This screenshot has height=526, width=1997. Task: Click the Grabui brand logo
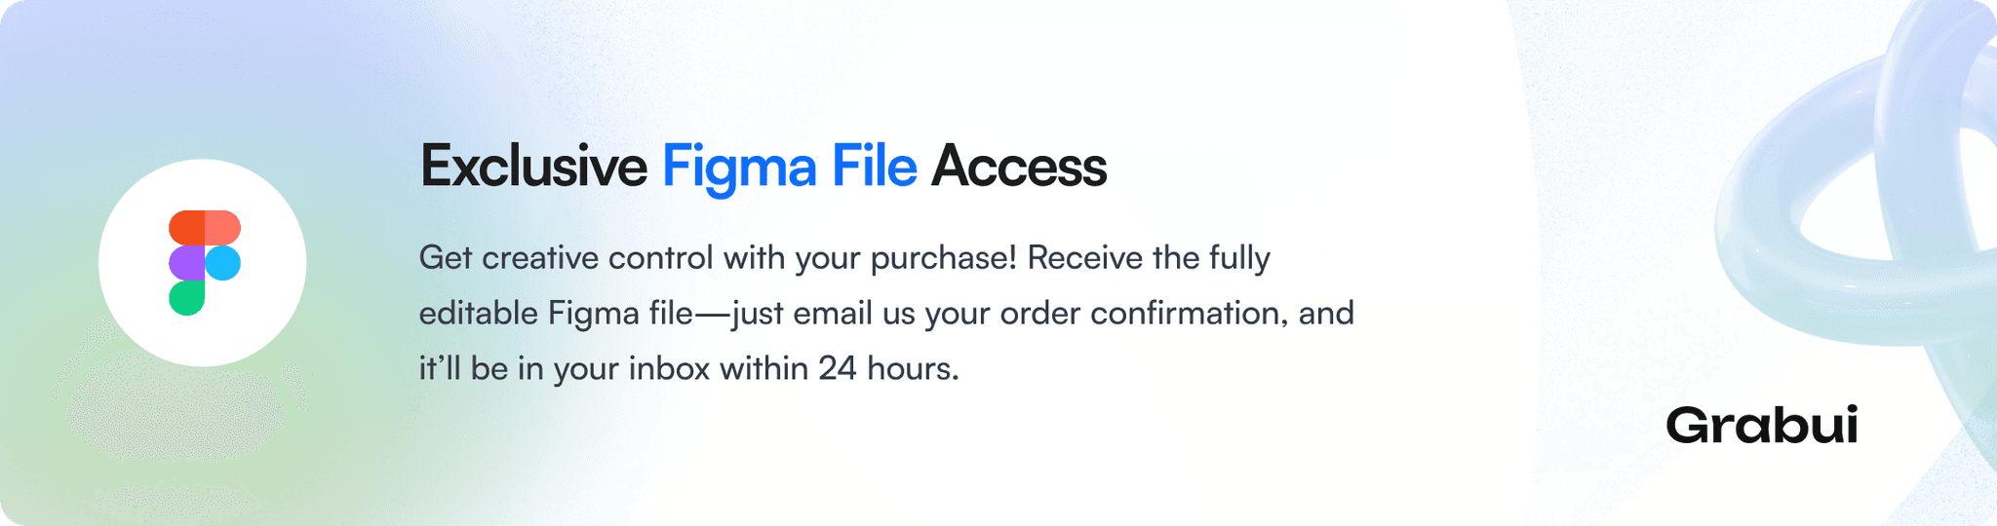[1761, 426]
